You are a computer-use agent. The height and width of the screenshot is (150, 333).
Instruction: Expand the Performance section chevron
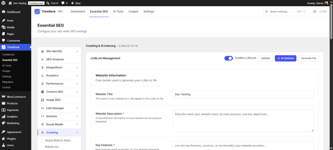(77, 84)
